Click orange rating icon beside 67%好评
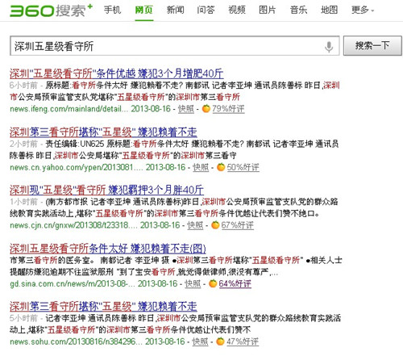The image size is (403, 356). pyautogui.click(x=215, y=225)
